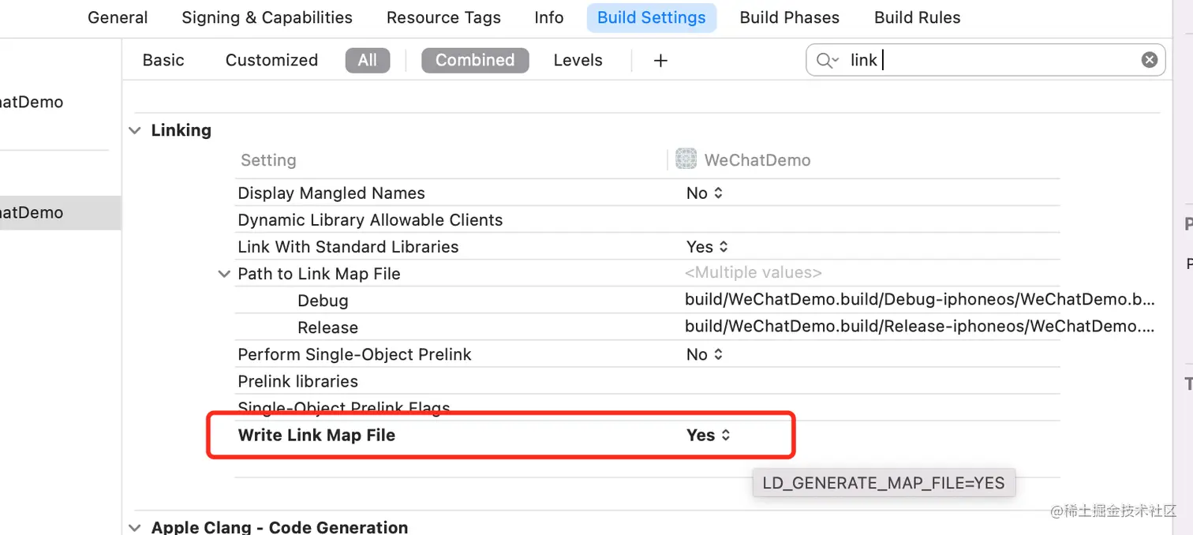Switch to the Build Phases tab
The height and width of the screenshot is (535, 1193).
(x=789, y=17)
